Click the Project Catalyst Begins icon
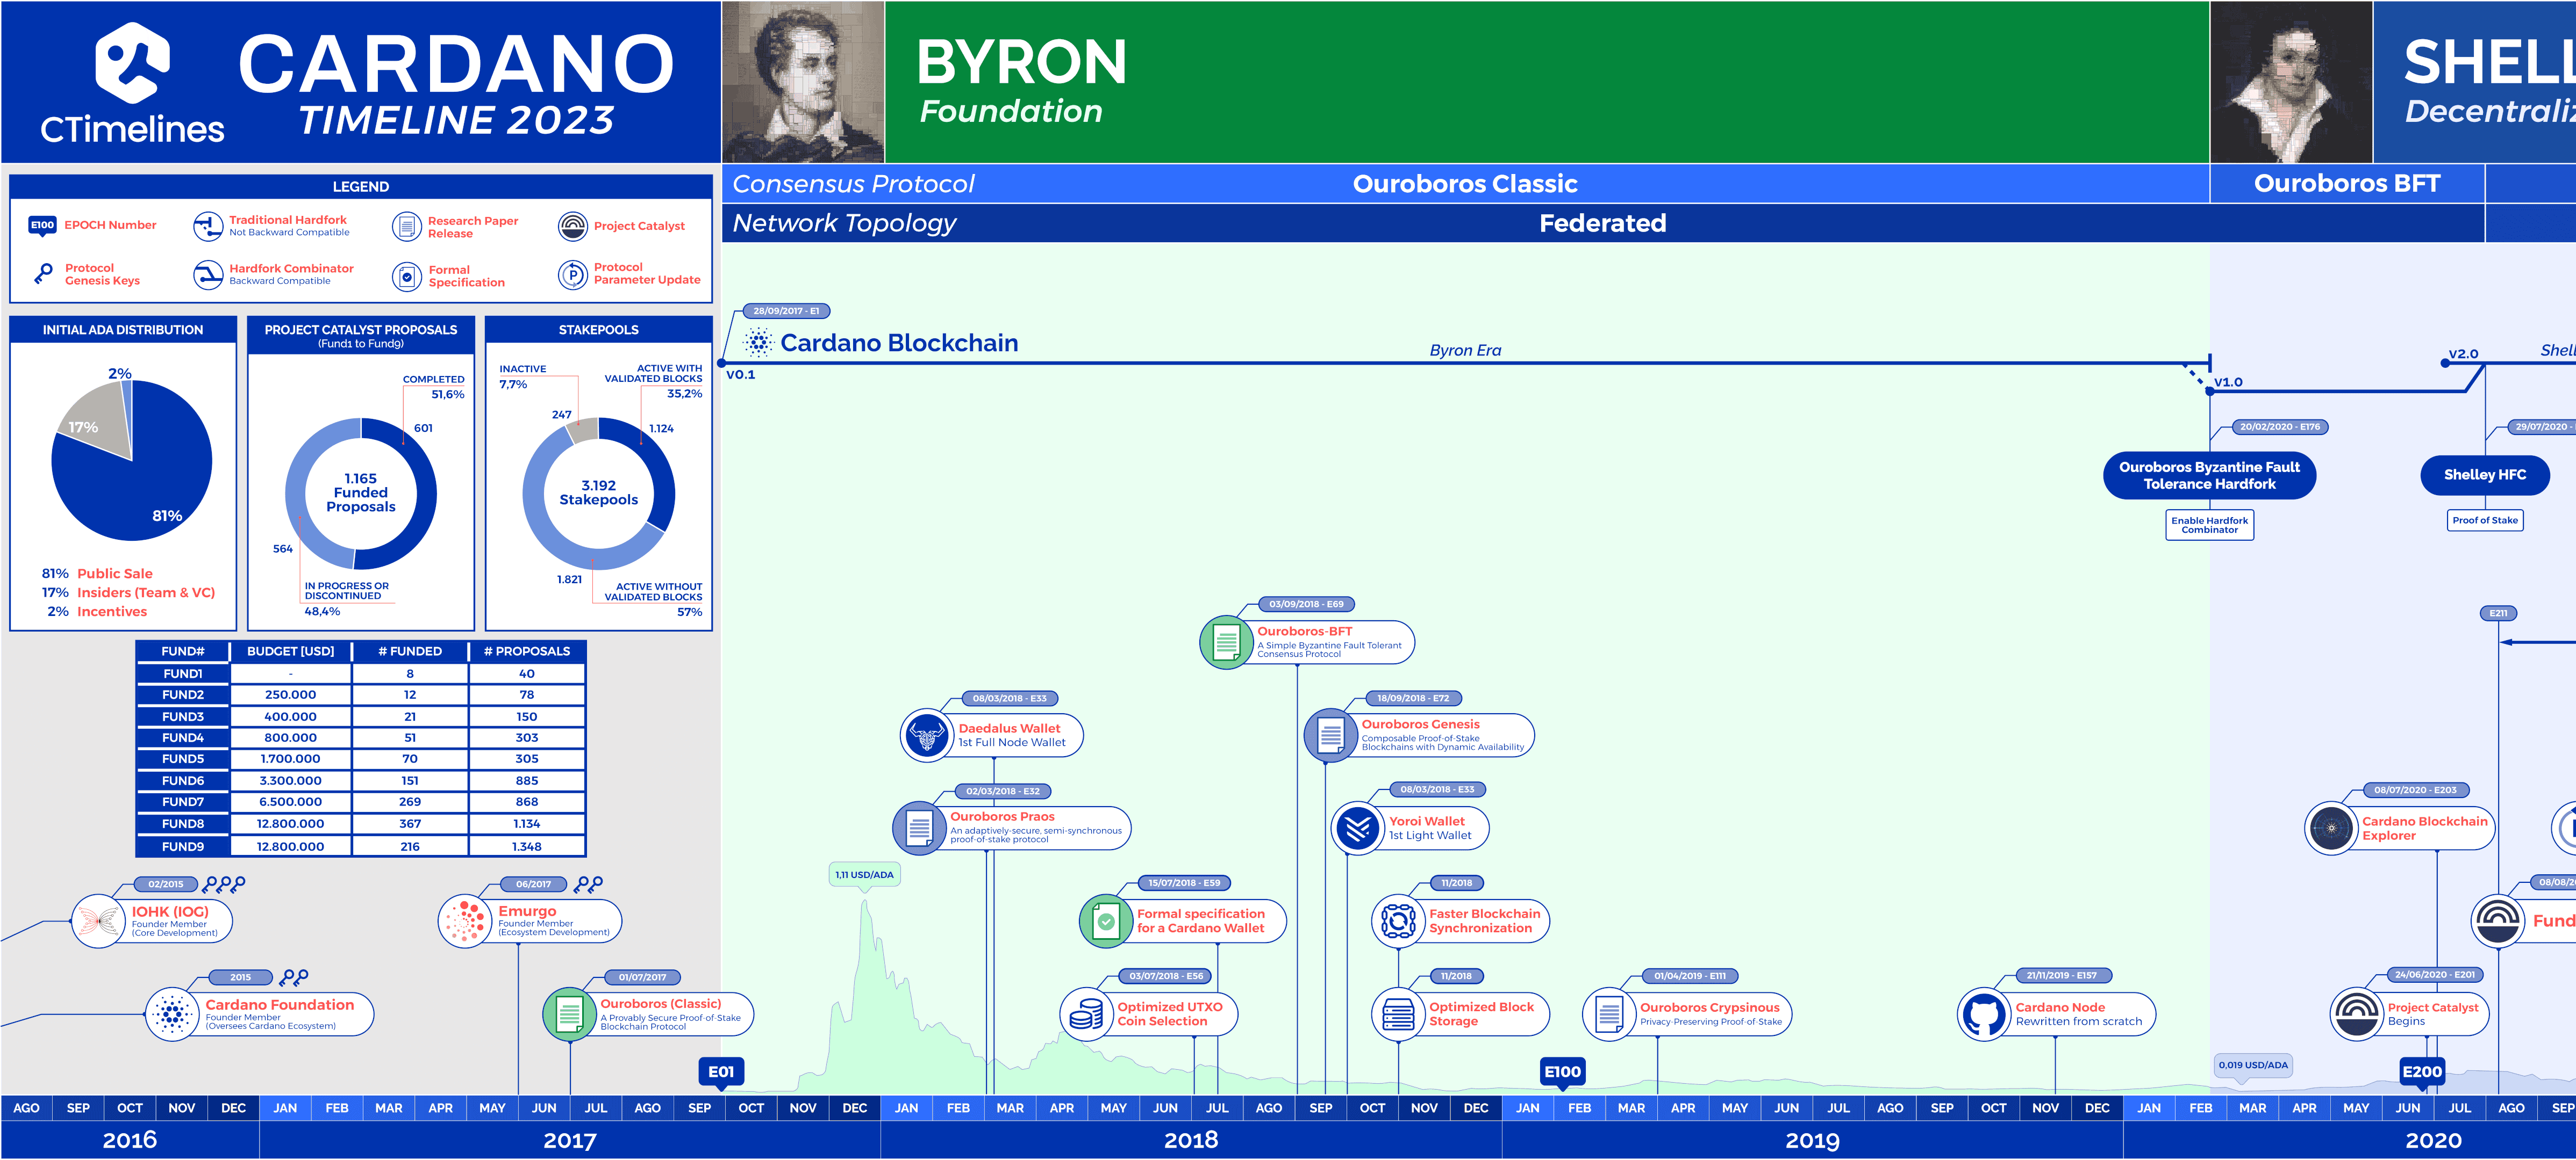 tap(2356, 1015)
